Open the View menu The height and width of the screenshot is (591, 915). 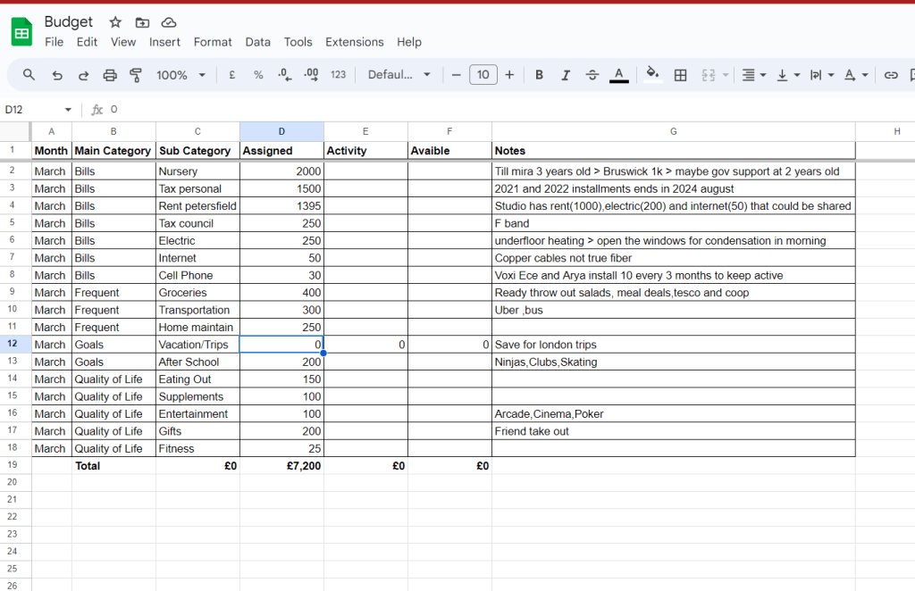(123, 42)
